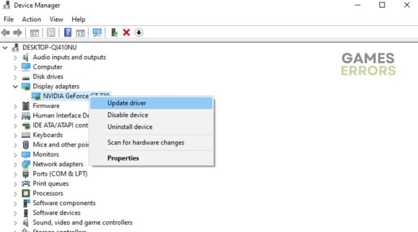Image resolution: width=418 pixels, height=232 pixels.
Task: Collapse the Display adapters category
Action: click(x=15, y=86)
